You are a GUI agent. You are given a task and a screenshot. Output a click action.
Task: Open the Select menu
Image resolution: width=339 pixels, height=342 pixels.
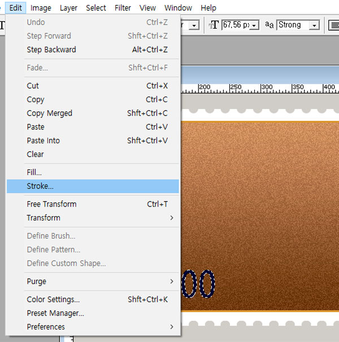(96, 8)
